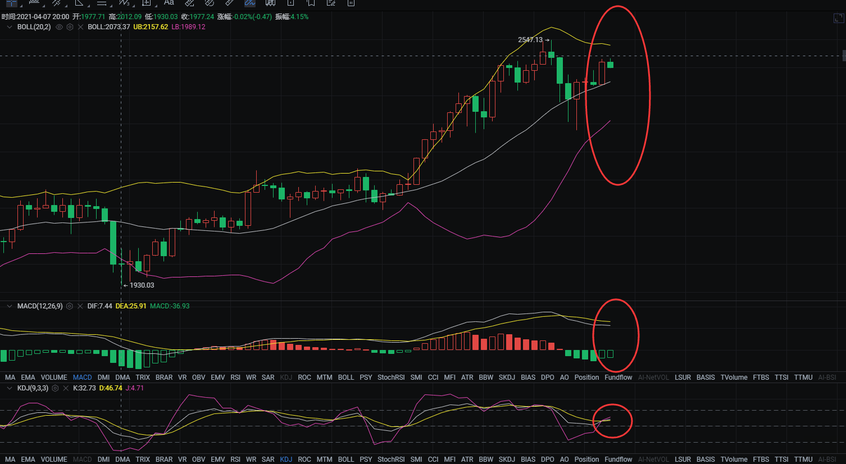Choose Position in upper indicator tab row
Viewport: 846px width, 464px height.
click(x=586, y=377)
